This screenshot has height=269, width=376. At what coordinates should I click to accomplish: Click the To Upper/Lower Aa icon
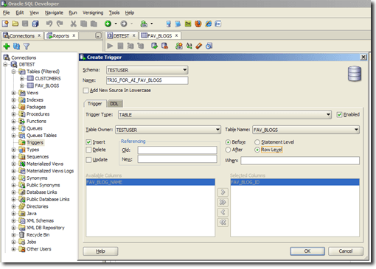click(189, 46)
